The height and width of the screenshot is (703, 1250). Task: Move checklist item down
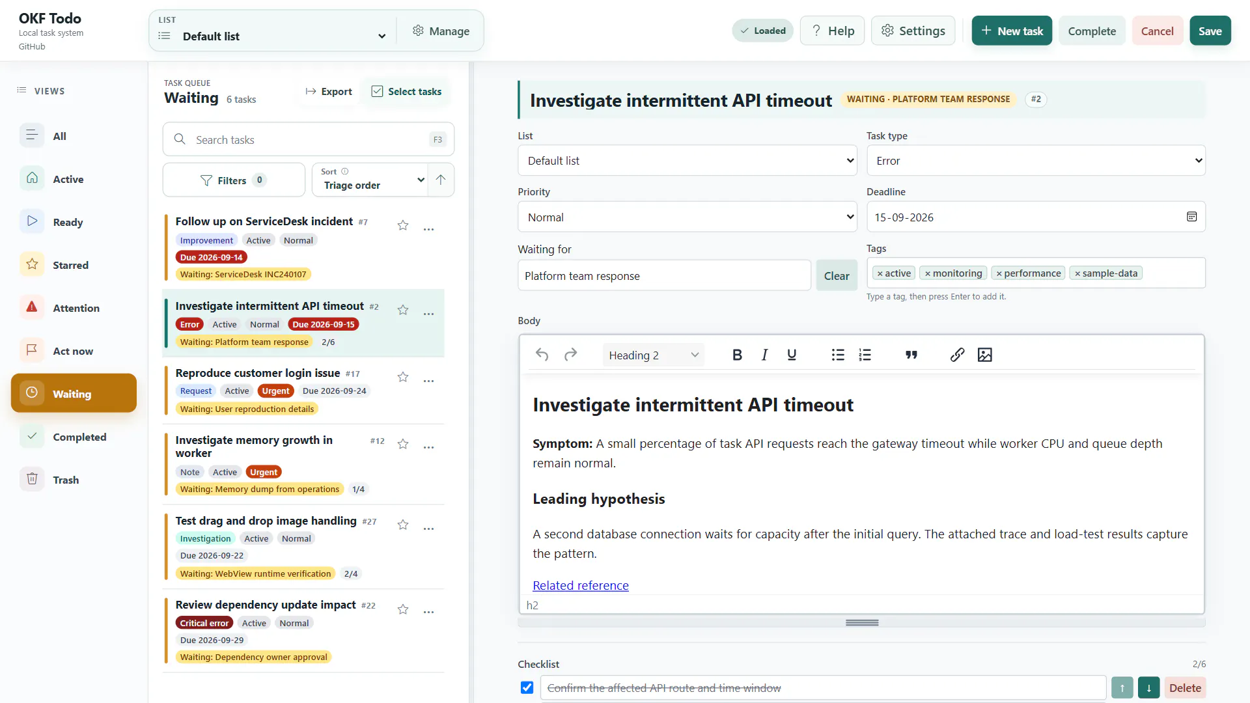(x=1149, y=688)
